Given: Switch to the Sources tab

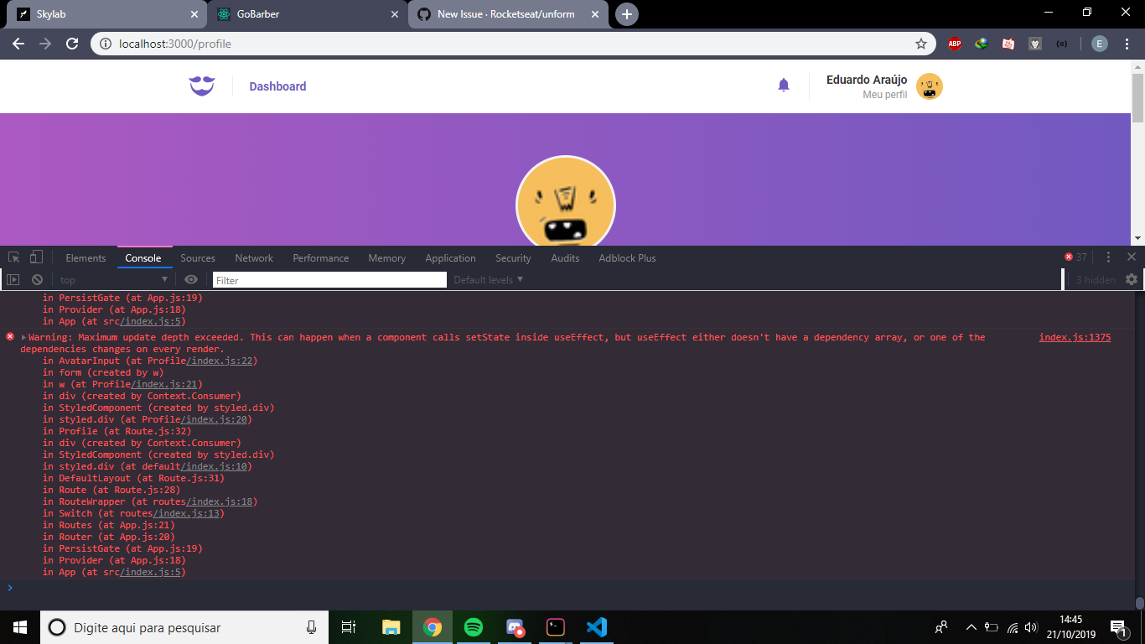Looking at the screenshot, I should pos(198,258).
